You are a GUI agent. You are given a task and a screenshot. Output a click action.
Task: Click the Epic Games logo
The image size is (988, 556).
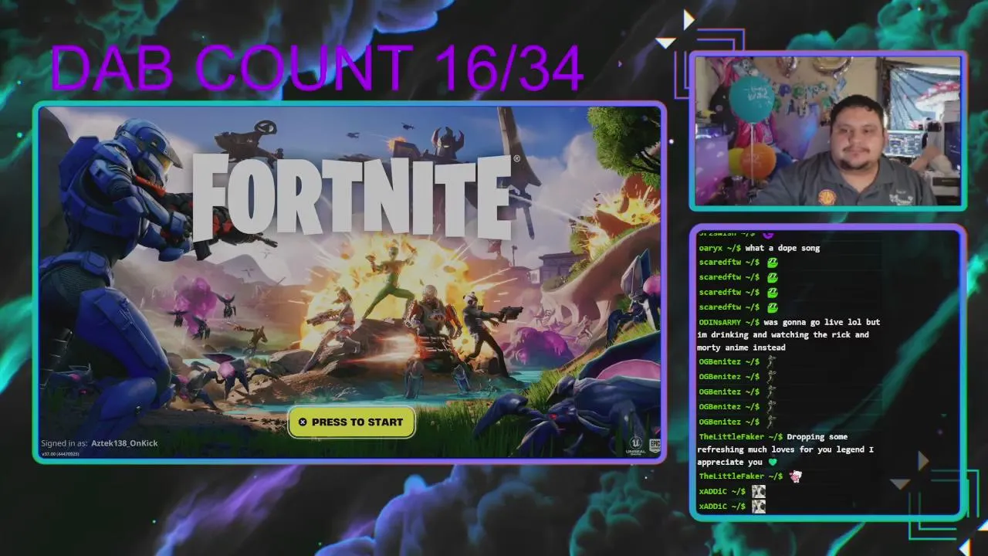(x=654, y=446)
